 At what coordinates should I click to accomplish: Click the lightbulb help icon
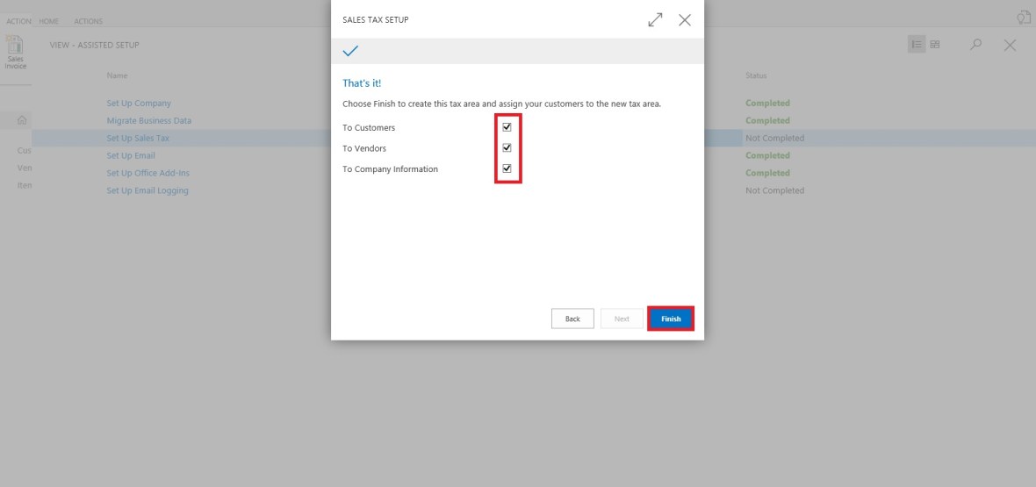(x=1022, y=18)
